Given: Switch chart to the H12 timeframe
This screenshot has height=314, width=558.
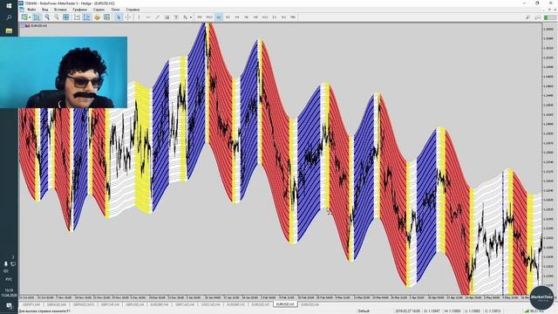Looking at the screenshot, I should coord(265,17).
